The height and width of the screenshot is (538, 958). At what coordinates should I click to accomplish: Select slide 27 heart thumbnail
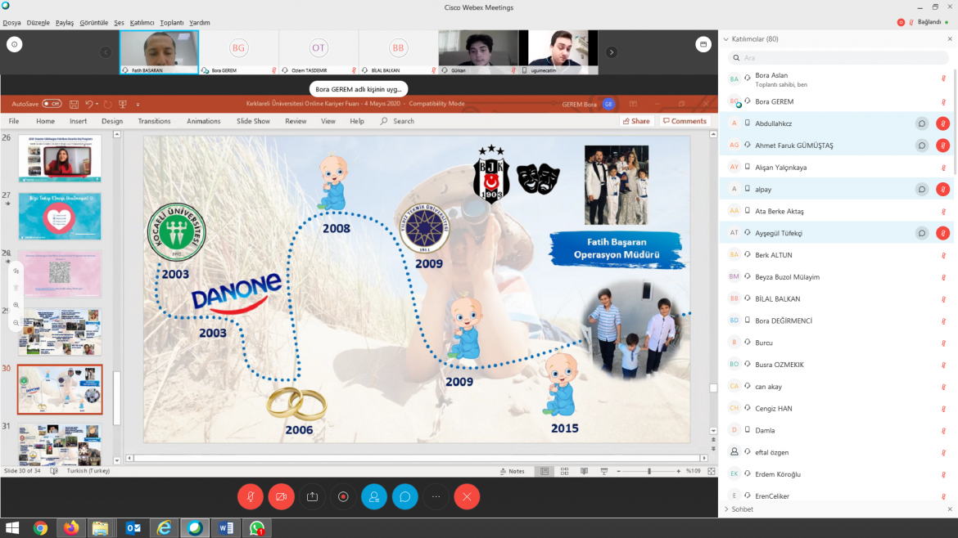tap(60, 216)
